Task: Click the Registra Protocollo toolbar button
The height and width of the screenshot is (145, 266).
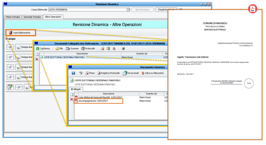Action: [x=108, y=73]
